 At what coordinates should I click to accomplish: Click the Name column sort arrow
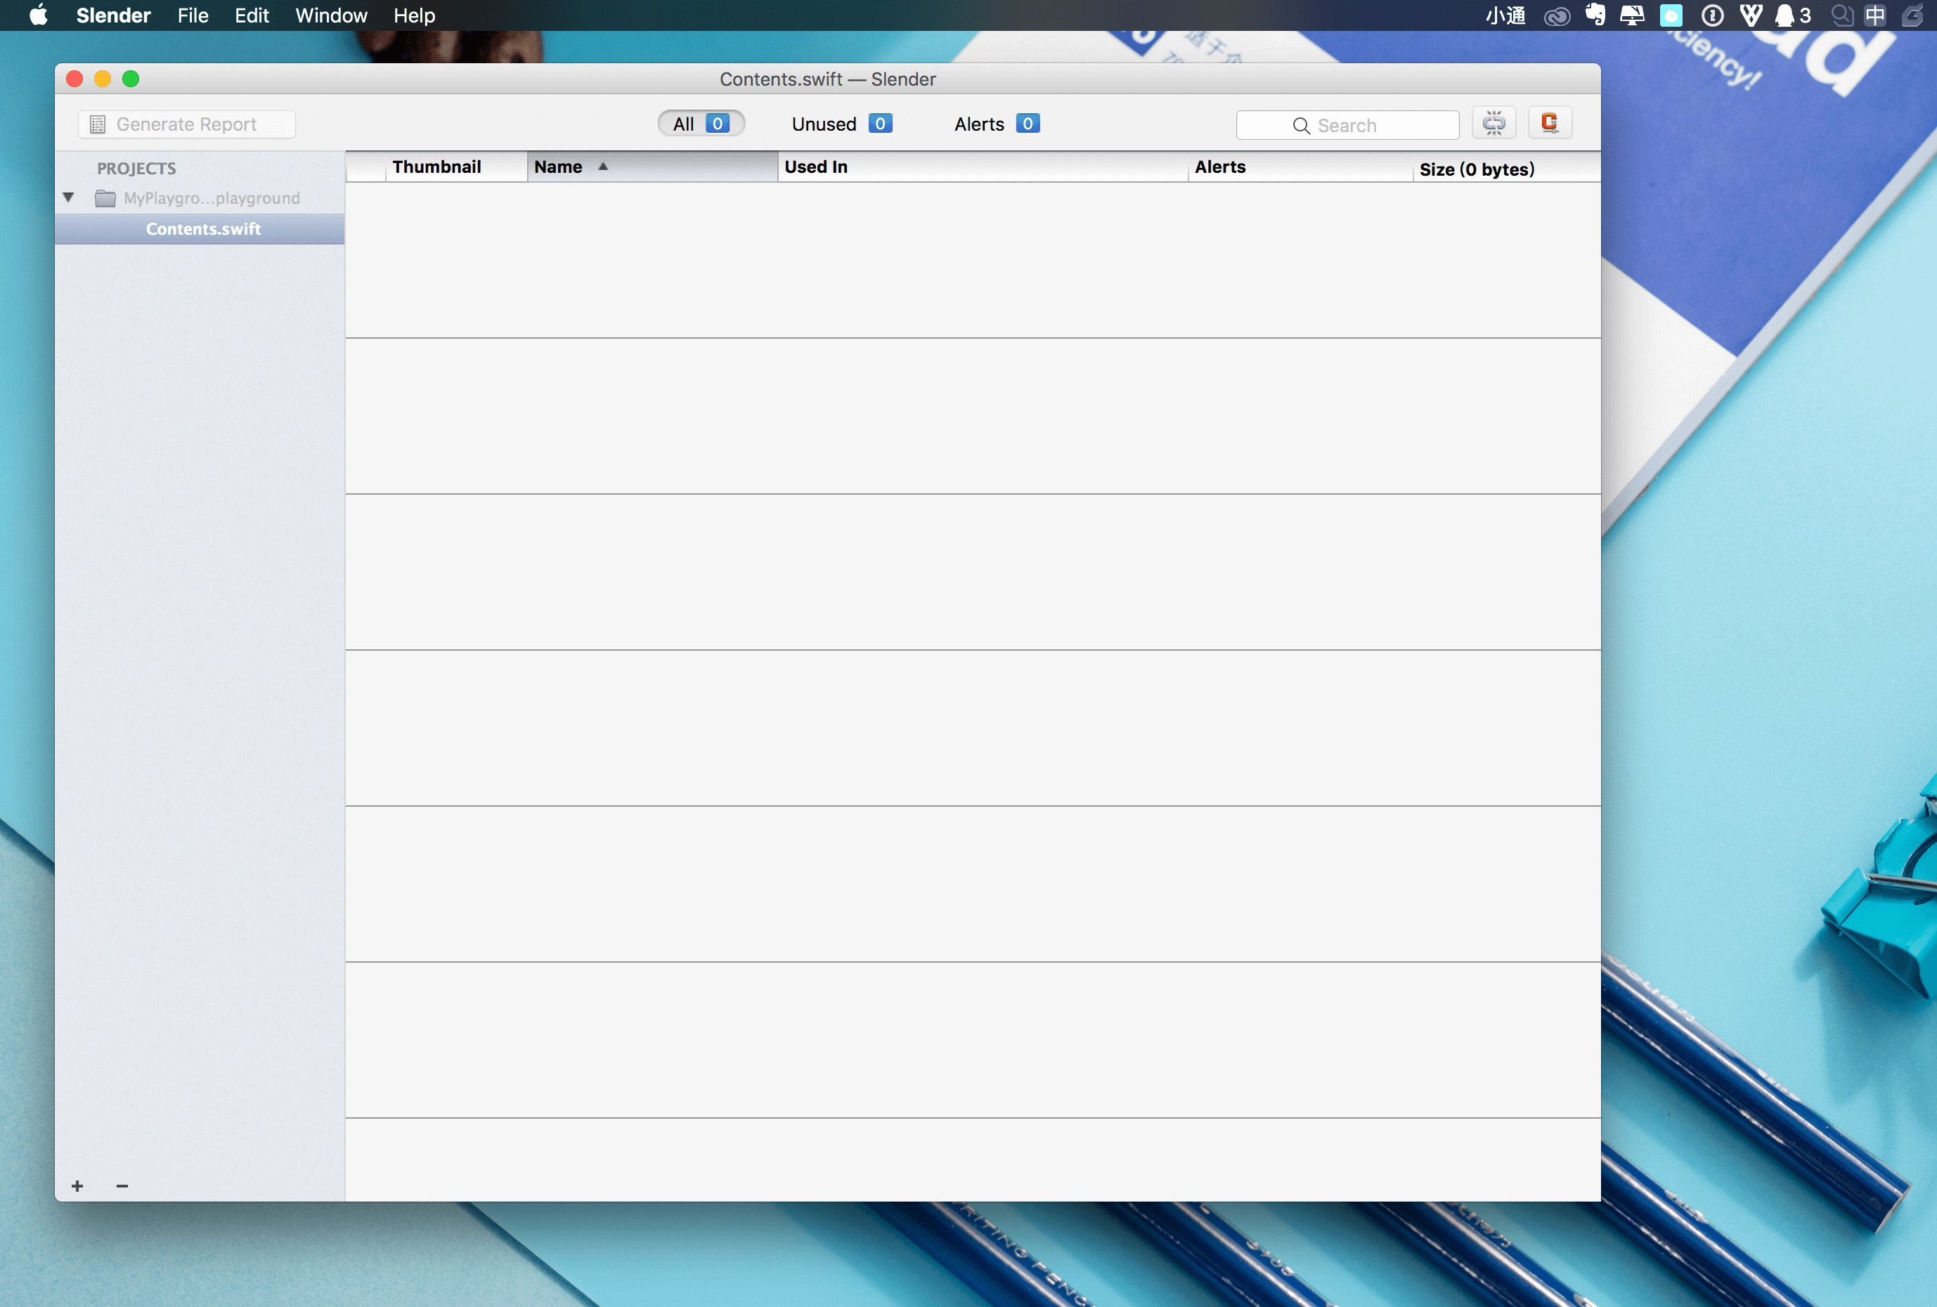point(602,166)
